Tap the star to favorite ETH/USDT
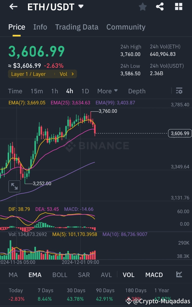This screenshot has width=192, height=307. coord(143,7)
